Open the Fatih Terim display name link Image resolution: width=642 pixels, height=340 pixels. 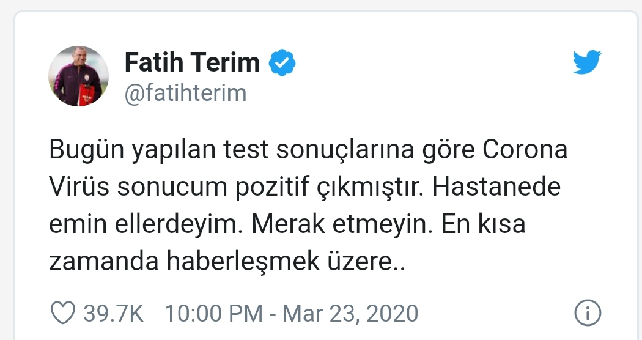coord(192,62)
